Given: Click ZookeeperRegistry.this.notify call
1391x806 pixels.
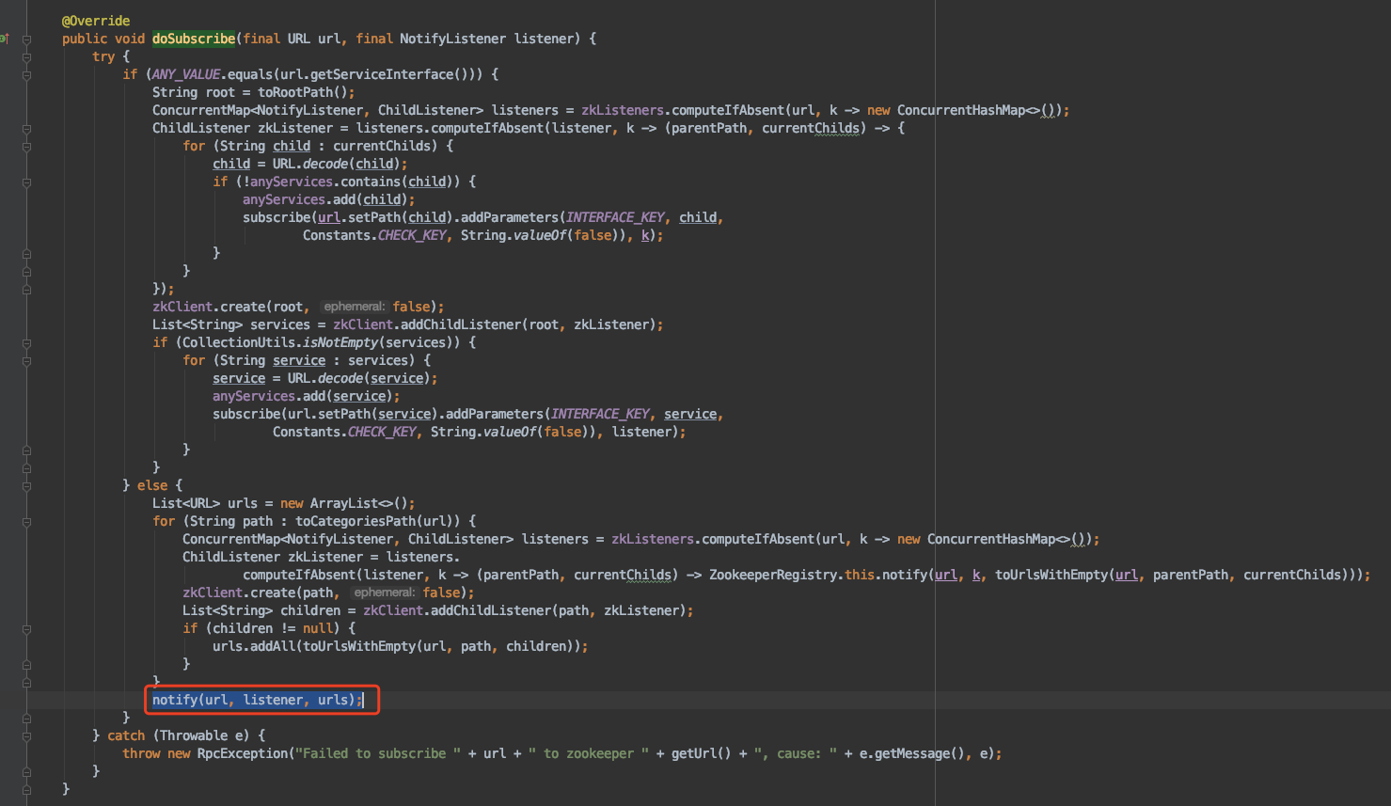Looking at the screenshot, I should [x=818, y=575].
